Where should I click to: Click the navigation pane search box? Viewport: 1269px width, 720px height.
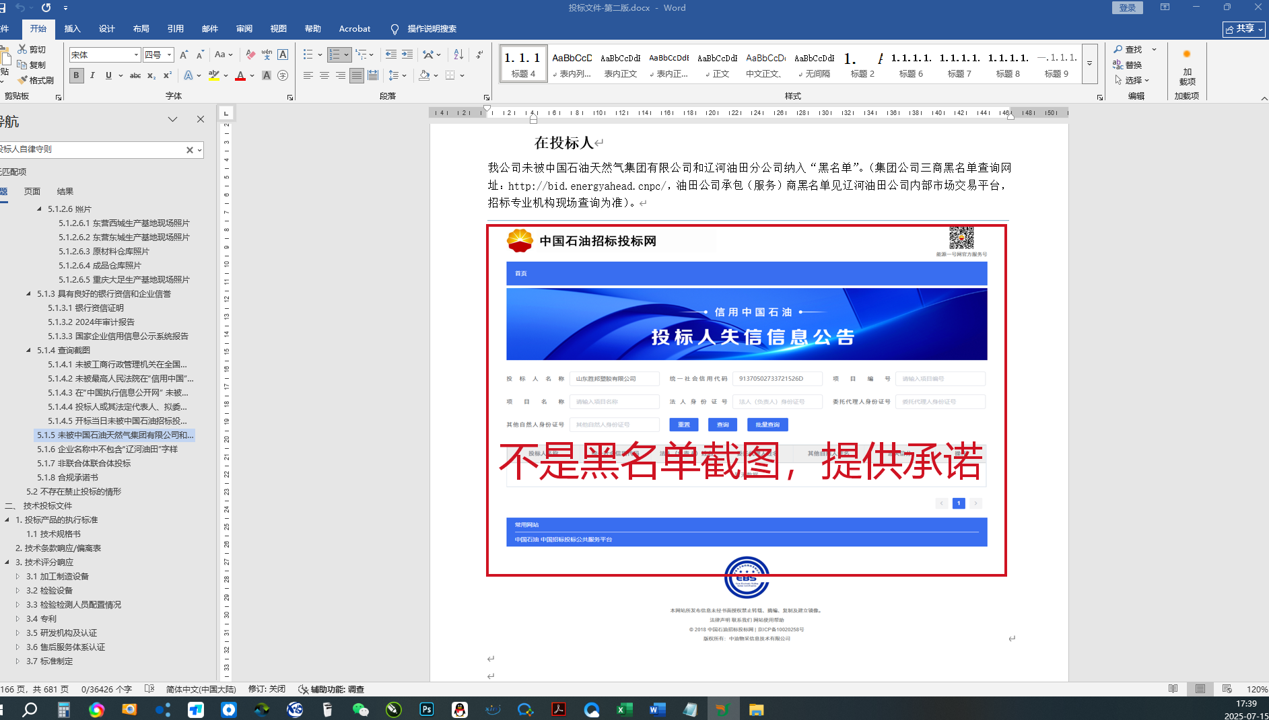point(91,149)
